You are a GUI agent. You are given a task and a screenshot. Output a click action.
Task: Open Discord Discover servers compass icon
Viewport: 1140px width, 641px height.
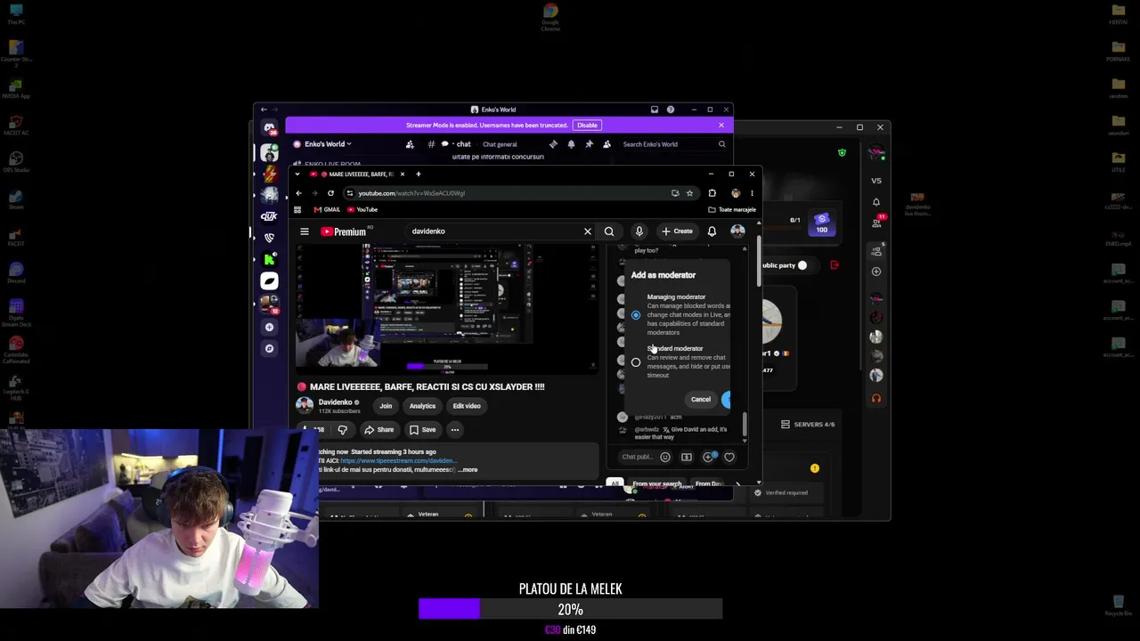click(x=269, y=348)
